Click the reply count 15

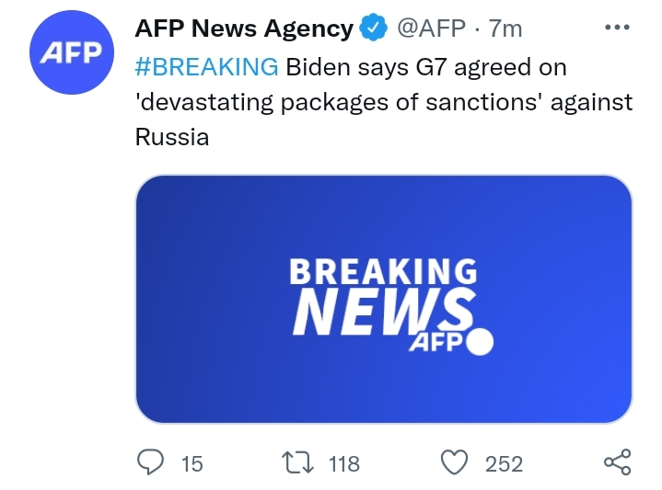tap(192, 463)
